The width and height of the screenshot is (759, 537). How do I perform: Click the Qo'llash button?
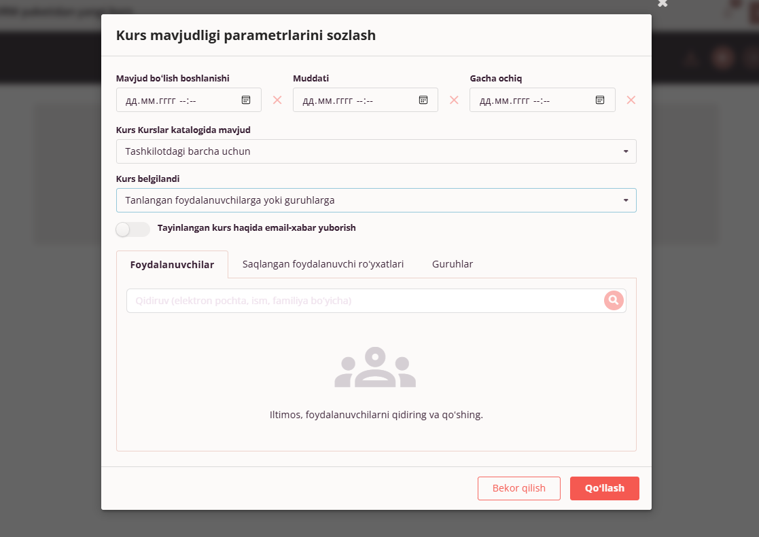click(605, 488)
